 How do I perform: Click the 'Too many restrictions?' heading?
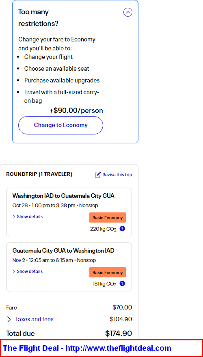coord(38,18)
